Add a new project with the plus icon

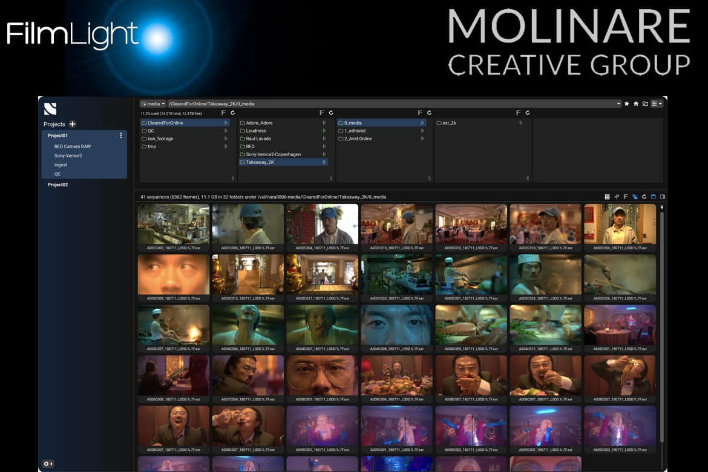click(x=72, y=124)
